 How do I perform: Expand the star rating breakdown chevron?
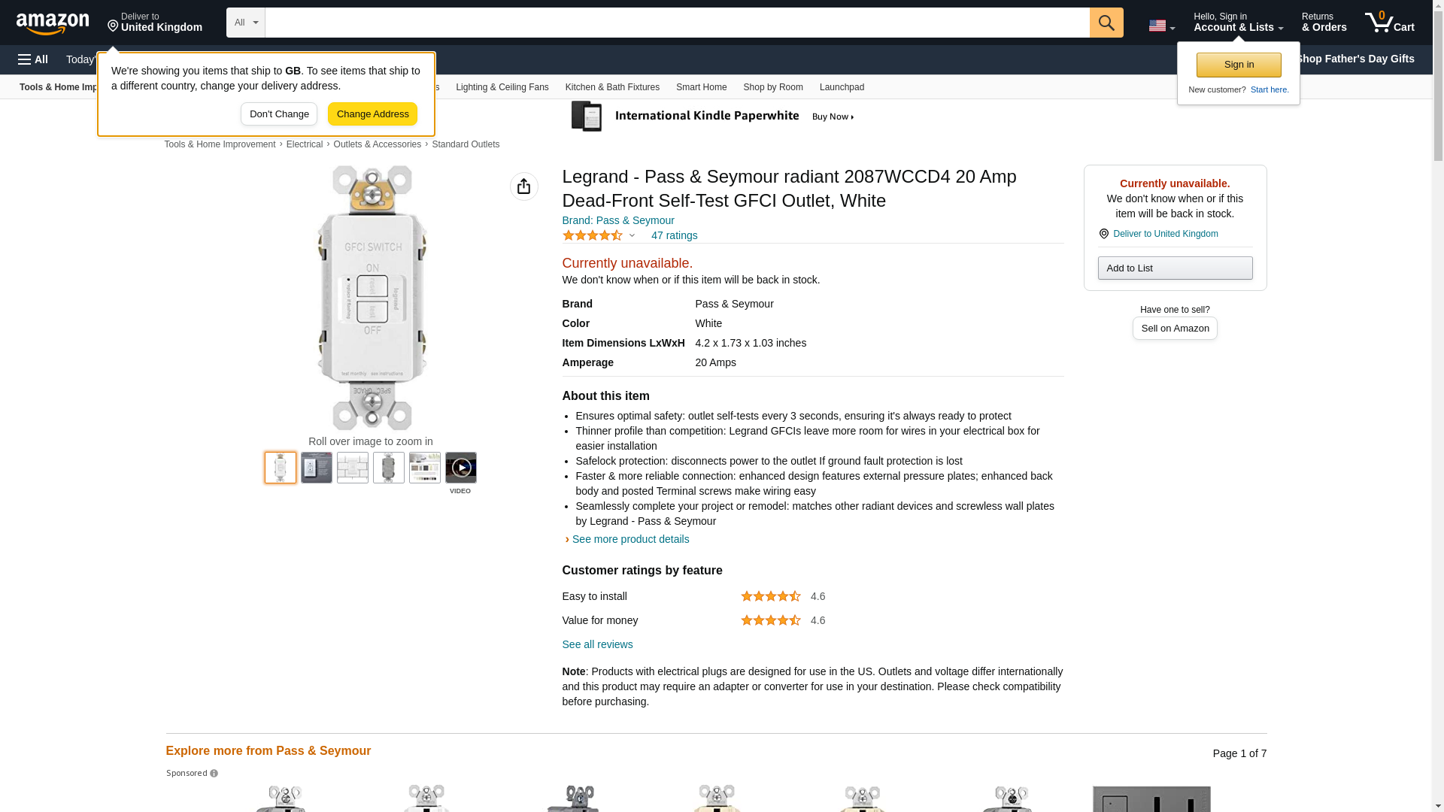[x=632, y=235]
